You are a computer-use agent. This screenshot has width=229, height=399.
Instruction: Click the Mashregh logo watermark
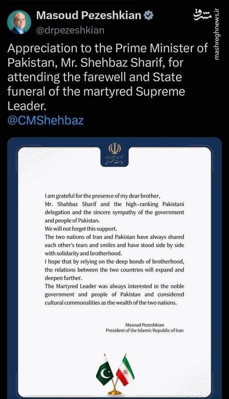pos(202,14)
